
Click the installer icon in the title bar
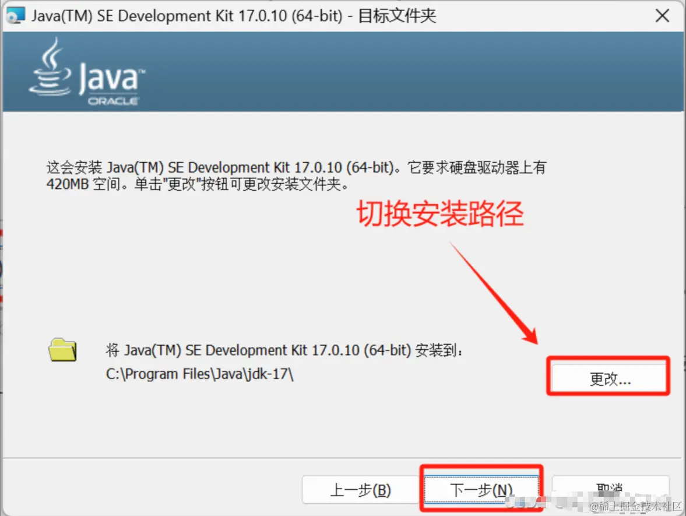[x=15, y=16]
